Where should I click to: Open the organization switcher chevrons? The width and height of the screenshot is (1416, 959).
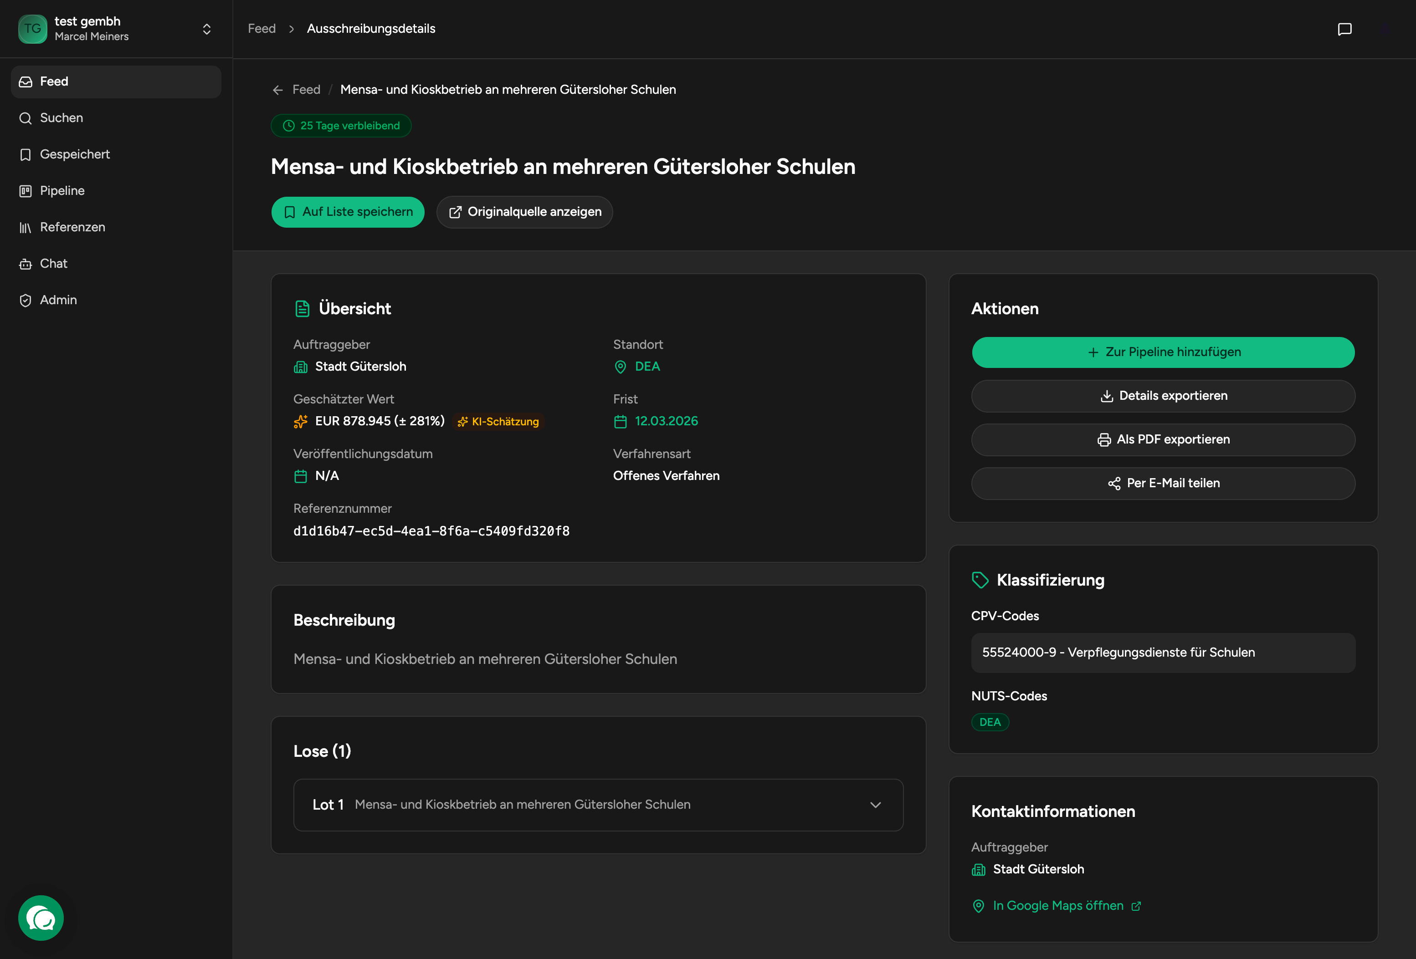(206, 29)
